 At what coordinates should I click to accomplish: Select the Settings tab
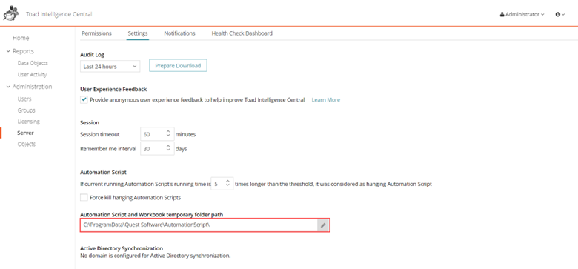[x=138, y=33]
